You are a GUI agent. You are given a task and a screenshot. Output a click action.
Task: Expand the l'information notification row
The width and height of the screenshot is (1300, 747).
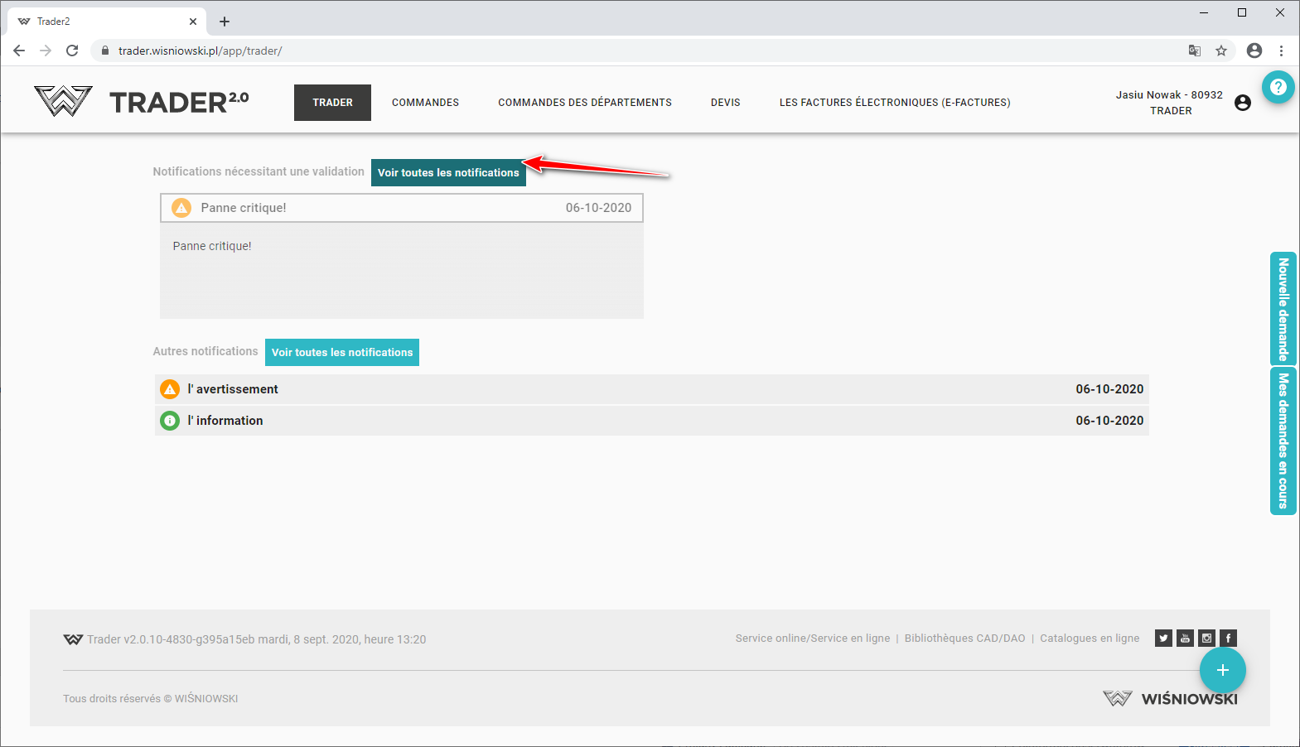click(x=651, y=421)
